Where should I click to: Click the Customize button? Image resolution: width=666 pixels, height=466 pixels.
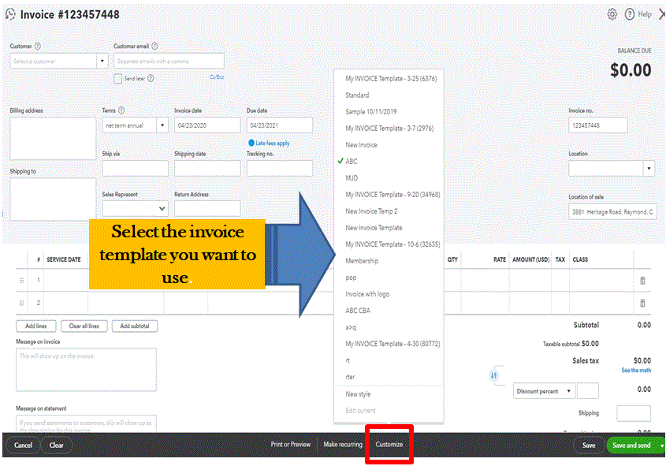389,445
